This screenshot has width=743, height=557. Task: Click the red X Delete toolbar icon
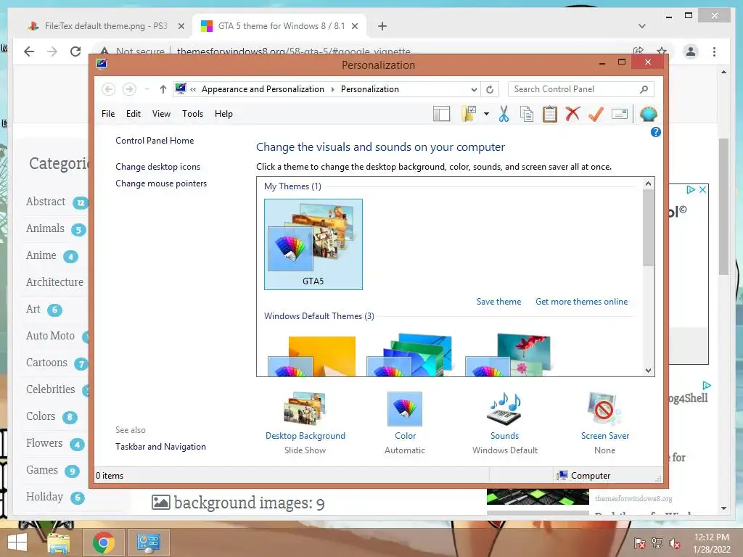tap(572, 114)
